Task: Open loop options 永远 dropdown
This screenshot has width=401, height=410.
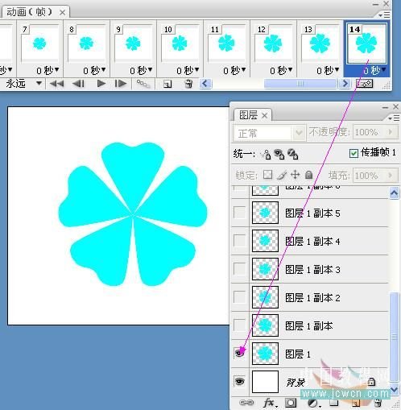Action: 39,83
